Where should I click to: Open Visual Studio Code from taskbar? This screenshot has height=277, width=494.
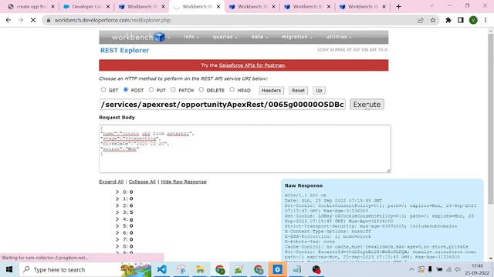click(x=161, y=269)
